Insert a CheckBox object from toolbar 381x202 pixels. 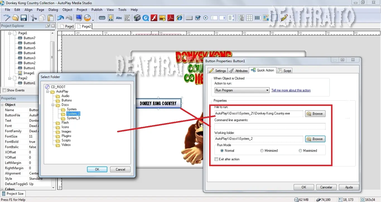pos(198,18)
